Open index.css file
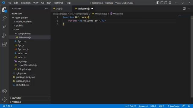Screen dimensions: 193x108 click(x=30, y=53)
